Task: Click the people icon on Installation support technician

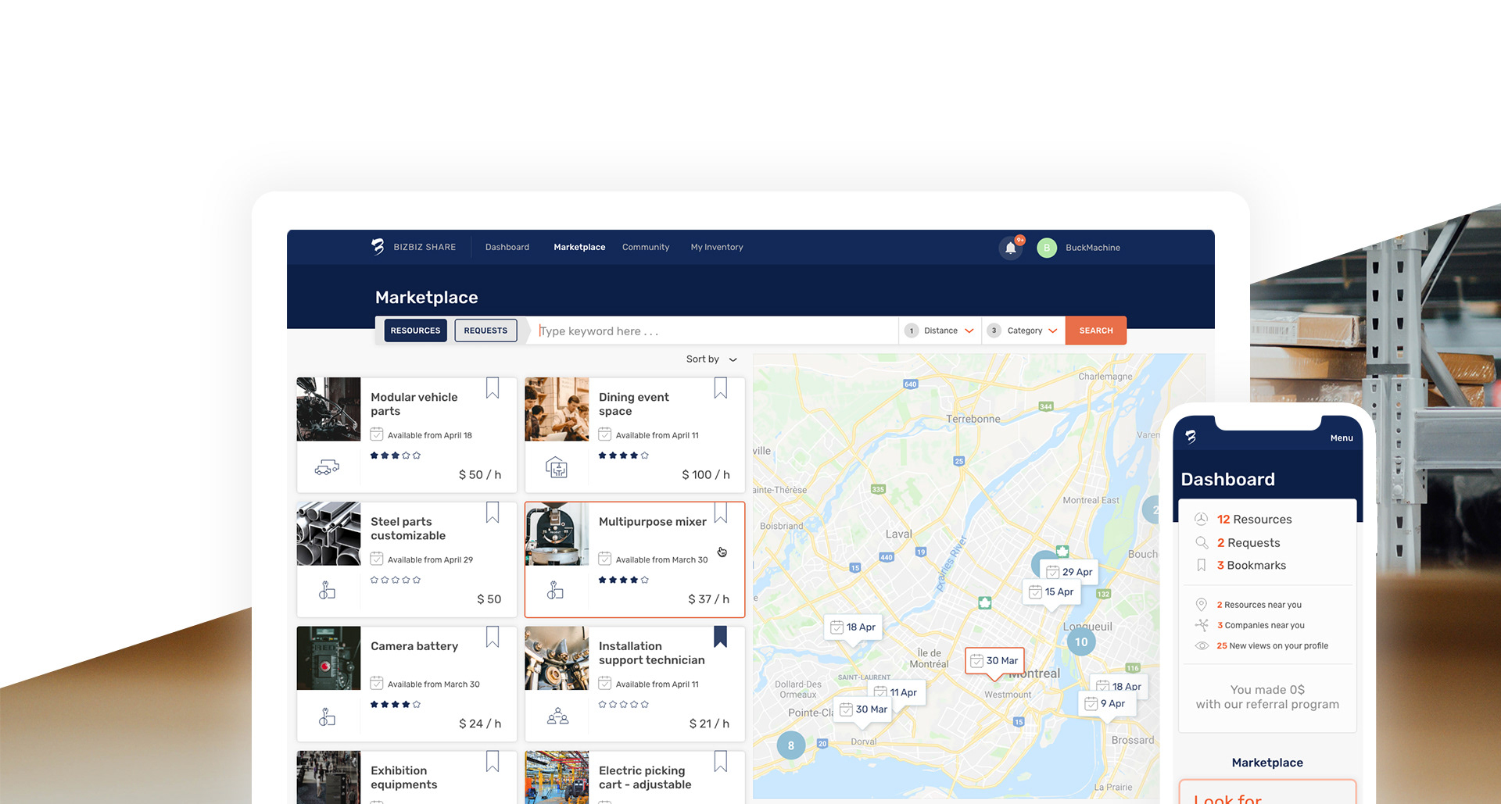Action: pos(557,716)
